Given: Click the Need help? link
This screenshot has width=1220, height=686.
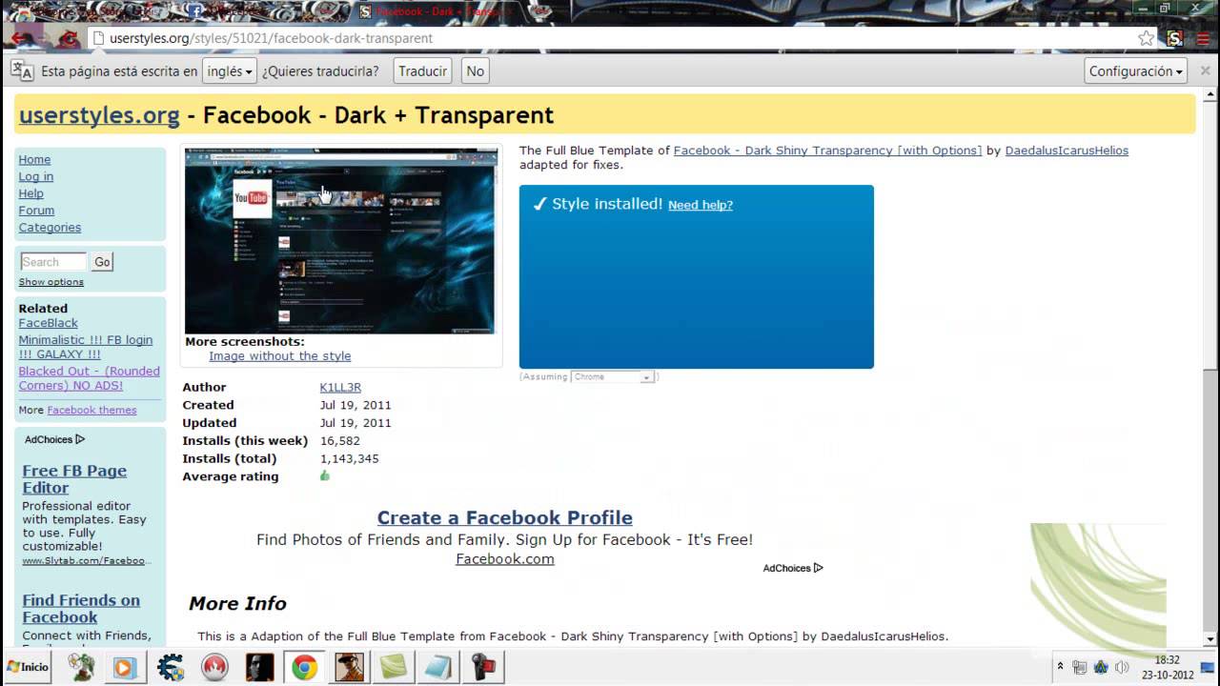Looking at the screenshot, I should pos(701,205).
